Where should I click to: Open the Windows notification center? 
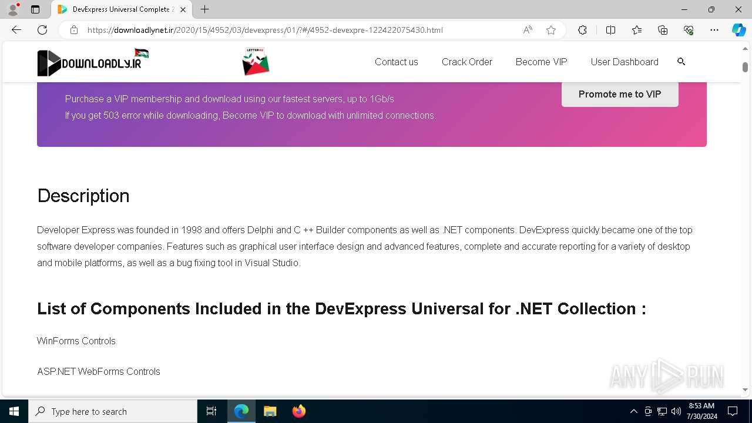(x=733, y=411)
